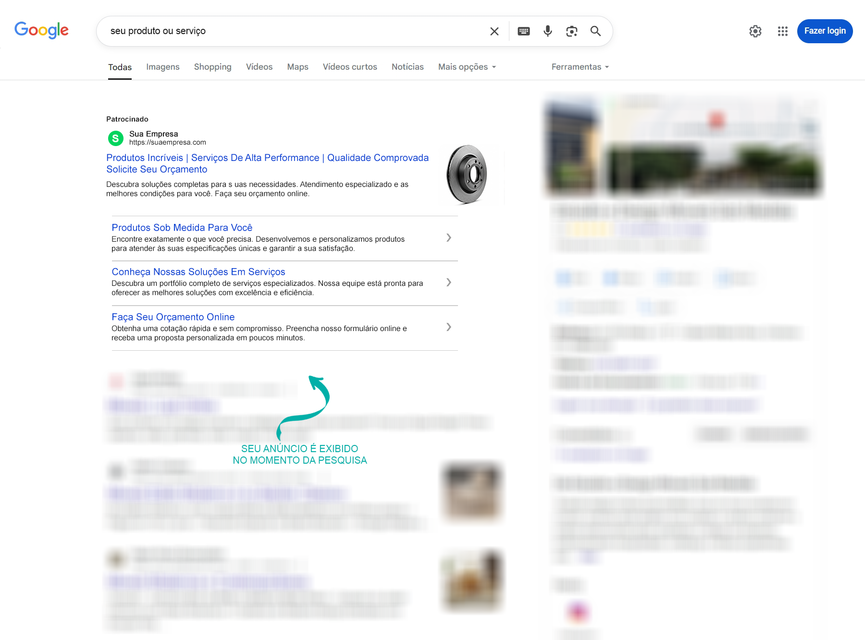Clear the search box text
Screen dimensions: 865x640
coord(494,31)
